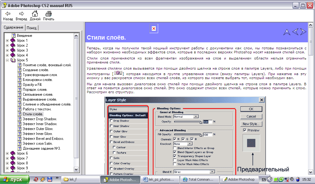Viewport: 315px width, 184px height.
Task: Click the open-book icon beside Урок 5
Action: (13, 60)
